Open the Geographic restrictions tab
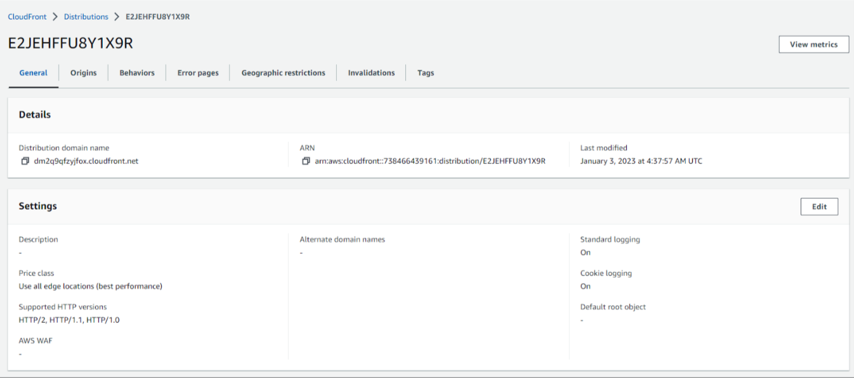The image size is (854, 378). pos(282,72)
